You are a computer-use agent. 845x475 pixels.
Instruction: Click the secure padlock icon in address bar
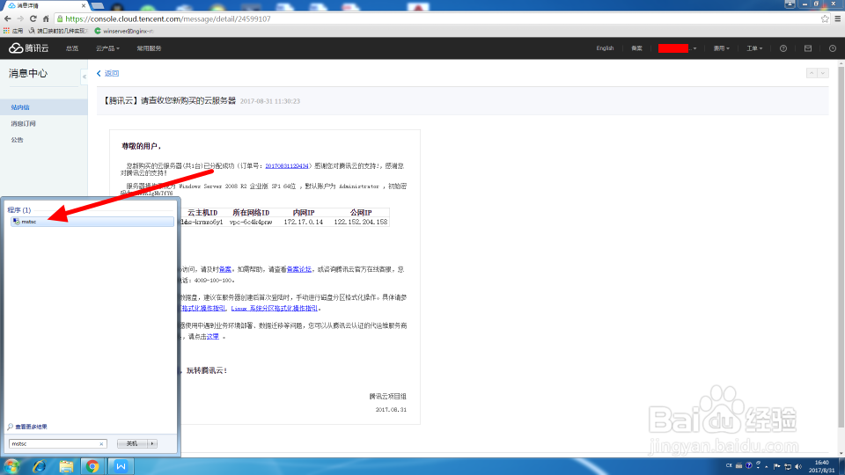pos(60,18)
